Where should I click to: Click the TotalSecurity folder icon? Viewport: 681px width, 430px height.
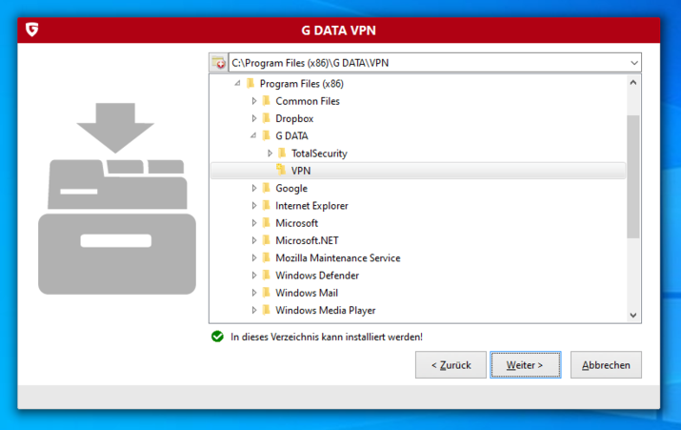coord(282,153)
